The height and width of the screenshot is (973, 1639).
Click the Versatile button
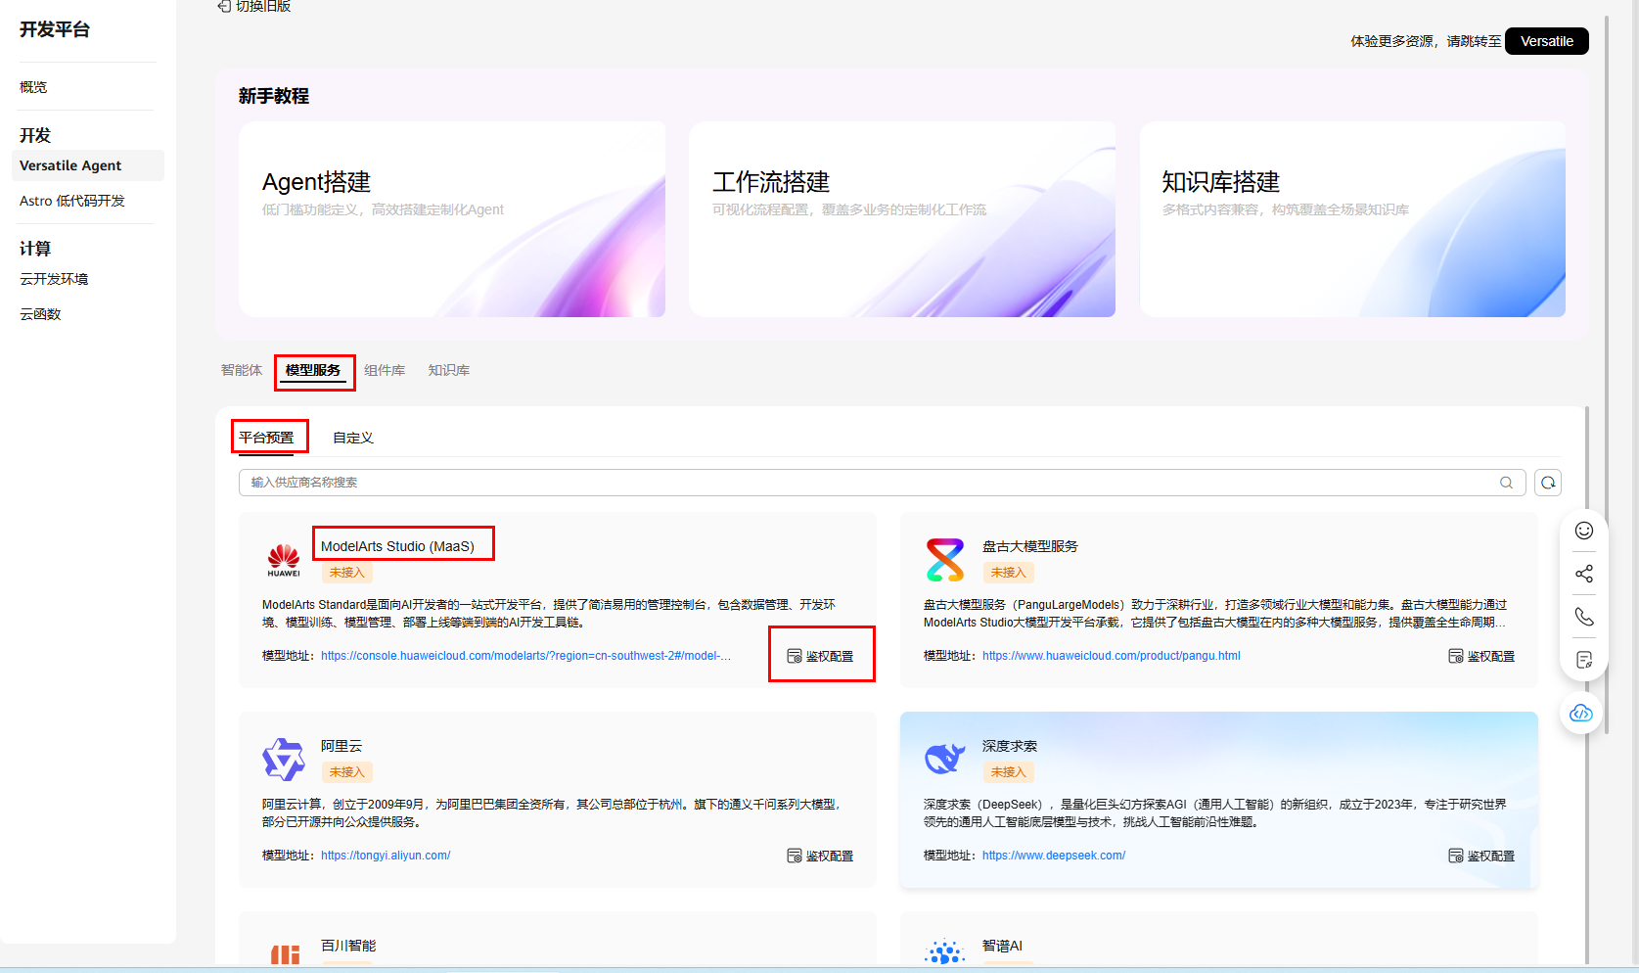[x=1546, y=41]
